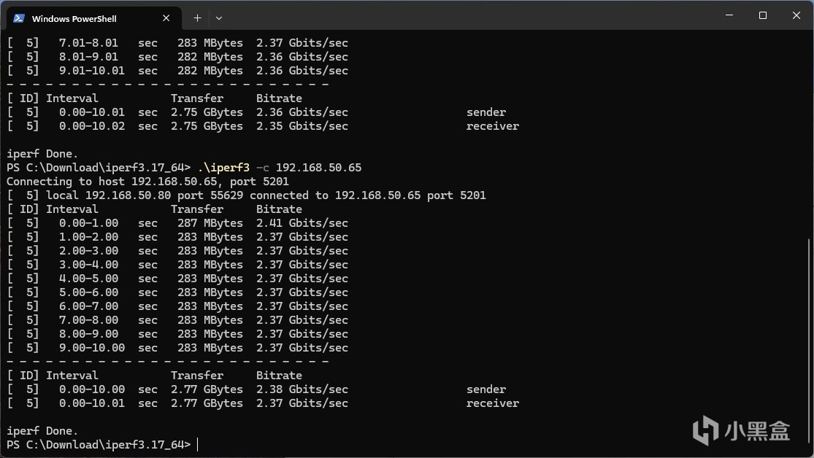This screenshot has width=814, height=458.
Task: Click the Xiaoheihe watermark logo
Action: (x=741, y=430)
